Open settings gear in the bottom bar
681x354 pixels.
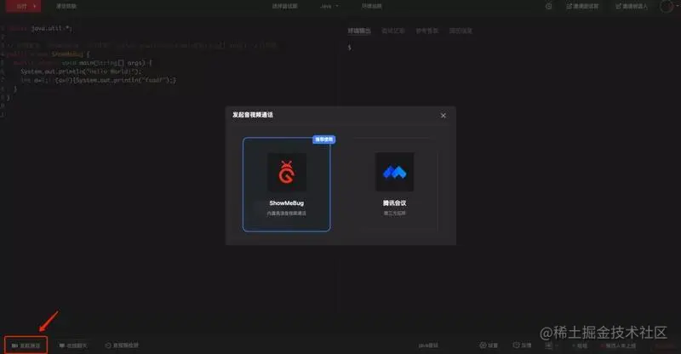tap(489, 345)
